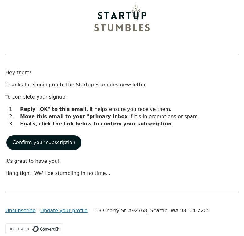Click the divider line under the logo
The width and height of the screenshot is (244, 236).
coord(122,54)
